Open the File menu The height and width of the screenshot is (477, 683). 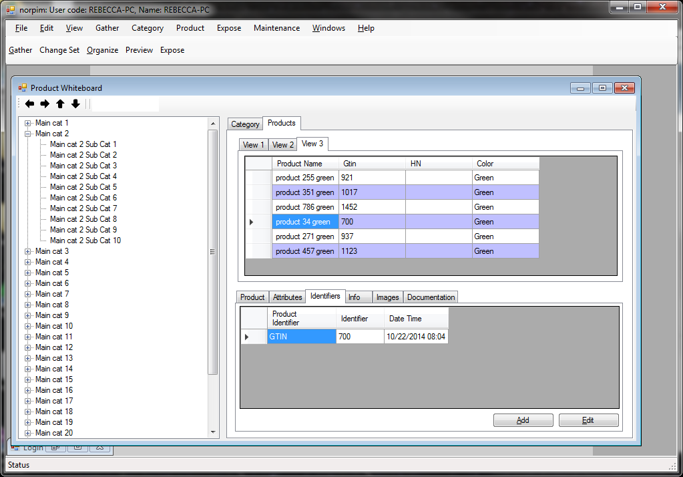click(21, 28)
